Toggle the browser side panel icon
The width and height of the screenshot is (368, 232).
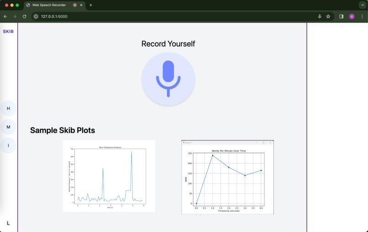(x=341, y=16)
